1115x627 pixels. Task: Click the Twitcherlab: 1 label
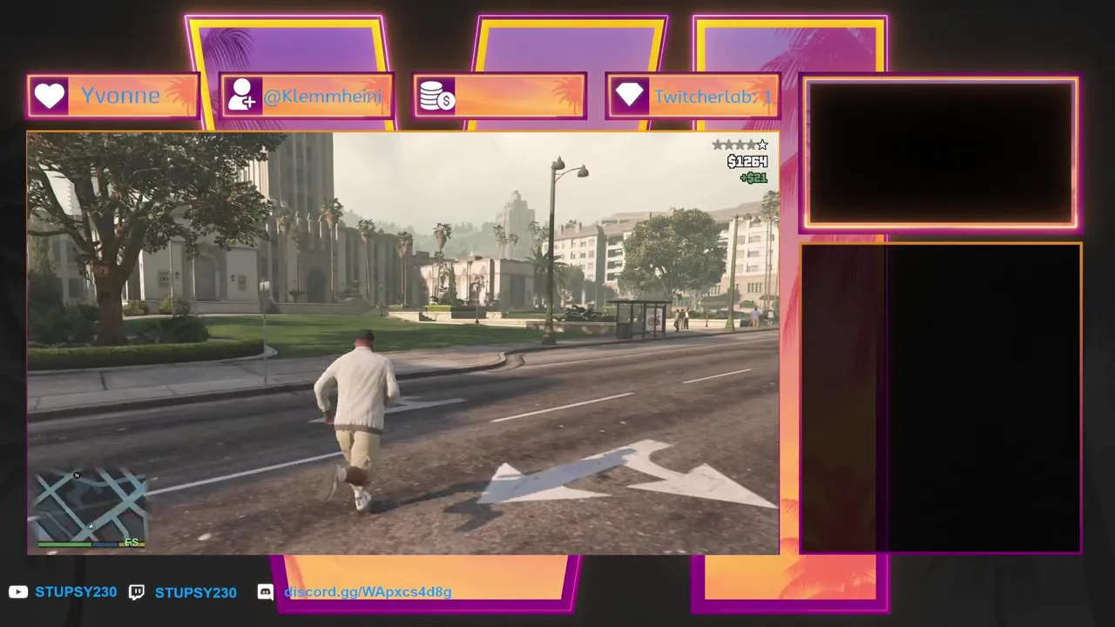click(713, 97)
